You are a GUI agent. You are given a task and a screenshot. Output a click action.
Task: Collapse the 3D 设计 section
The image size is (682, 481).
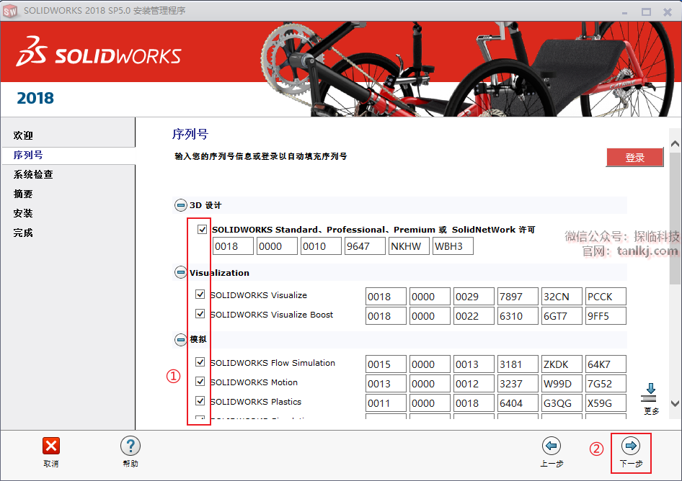coord(180,205)
